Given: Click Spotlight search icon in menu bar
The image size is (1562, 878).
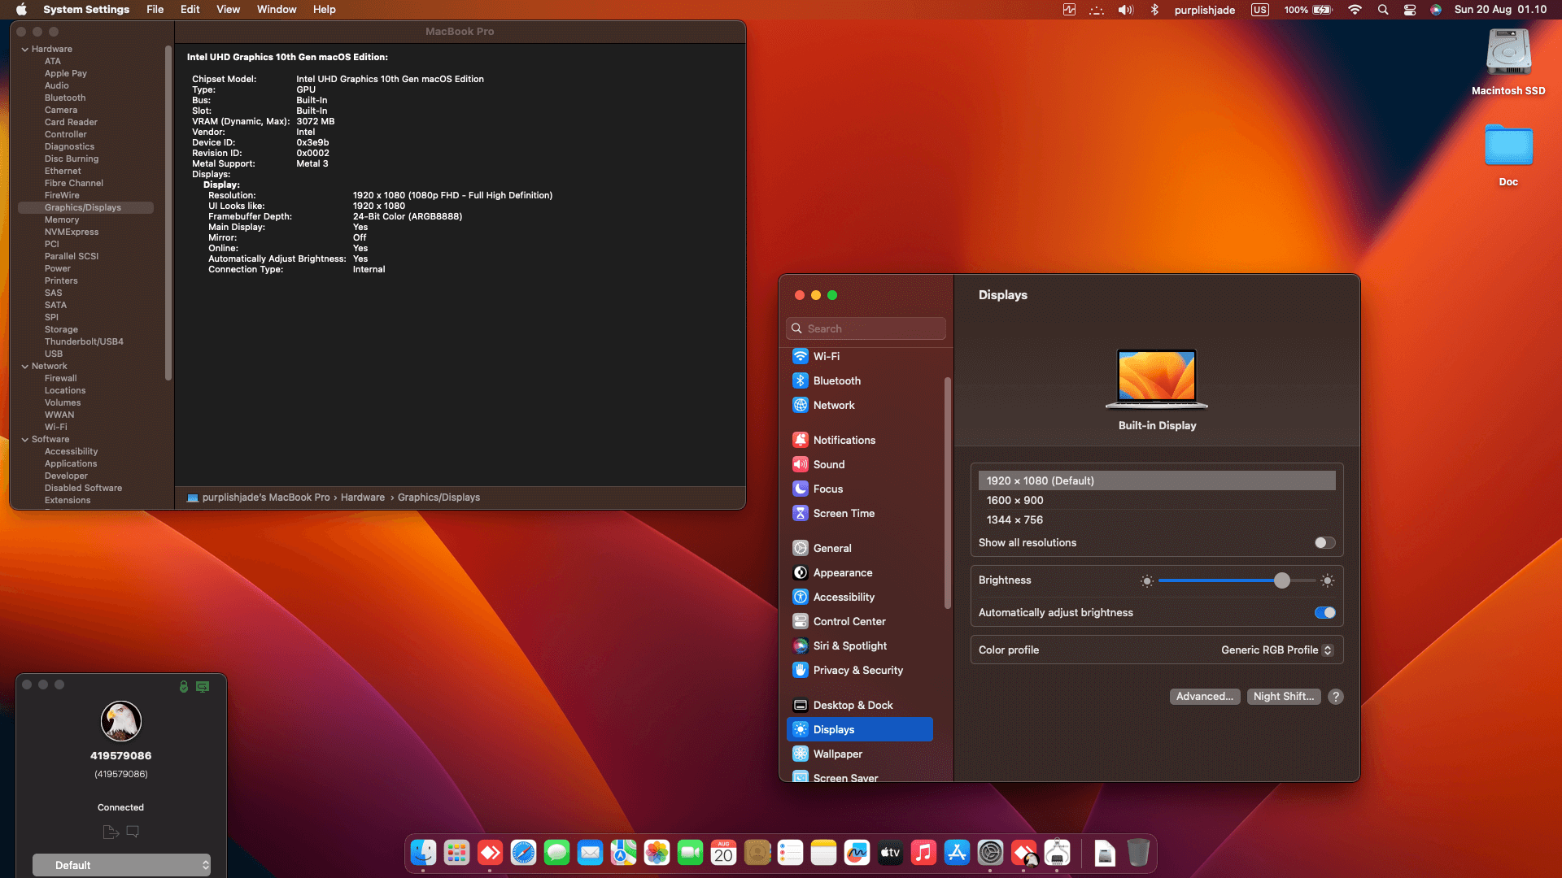Looking at the screenshot, I should 1383,10.
